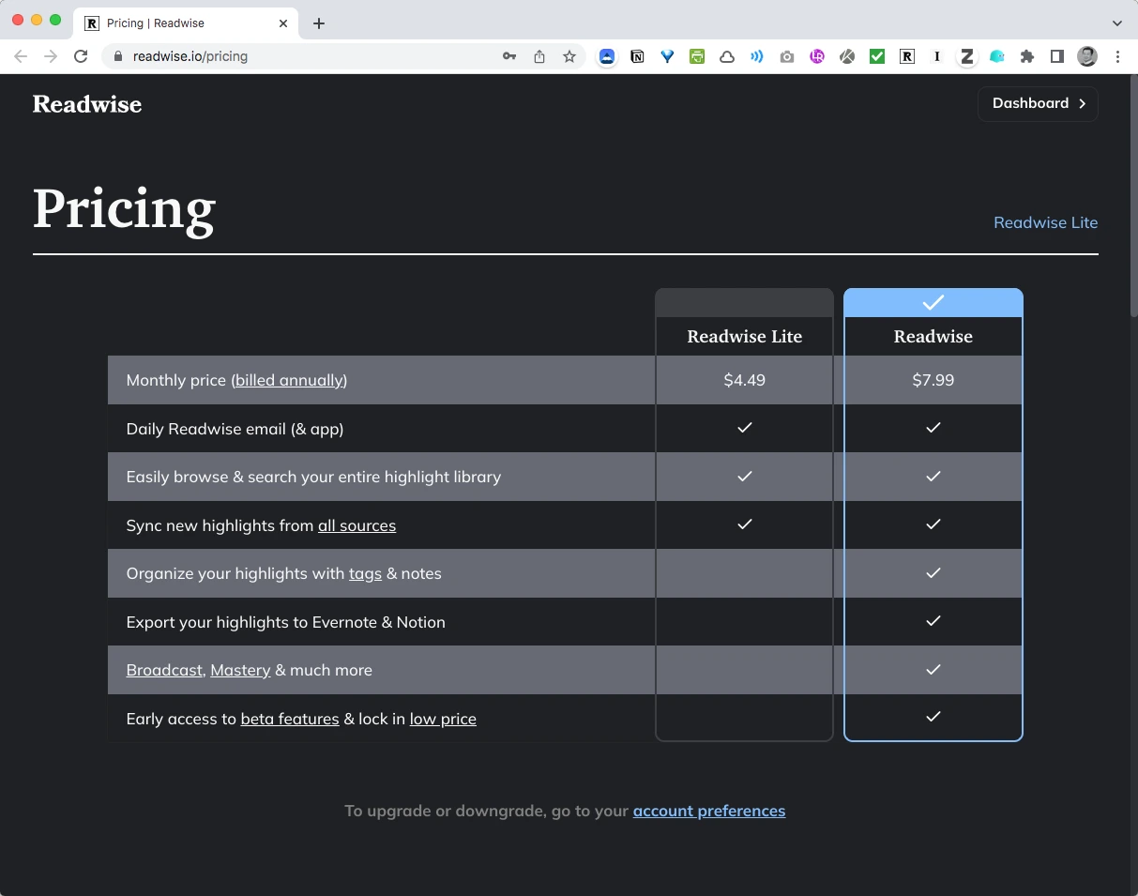Click the $4.49 price cell
This screenshot has height=896, width=1138.
[x=745, y=380]
